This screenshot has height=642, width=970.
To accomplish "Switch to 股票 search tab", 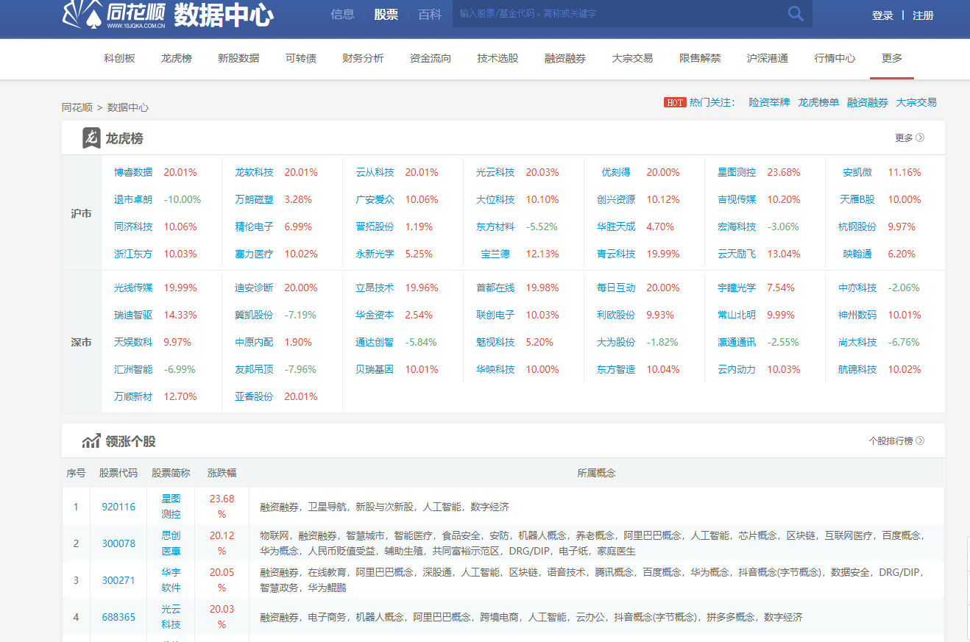I will point(386,14).
